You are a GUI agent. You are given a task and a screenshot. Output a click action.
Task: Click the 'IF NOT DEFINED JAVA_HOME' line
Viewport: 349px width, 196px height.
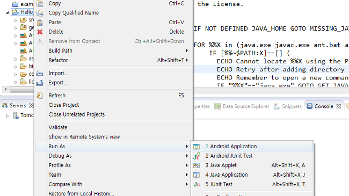click(271, 29)
